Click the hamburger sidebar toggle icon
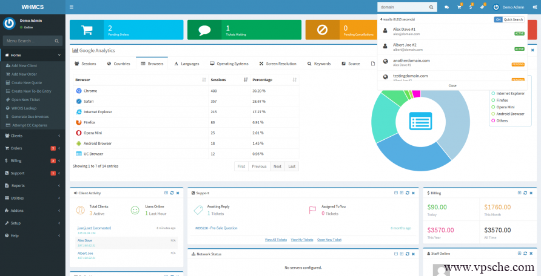Image resolution: width=541 pixels, height=276 pixels. [72, 7]
